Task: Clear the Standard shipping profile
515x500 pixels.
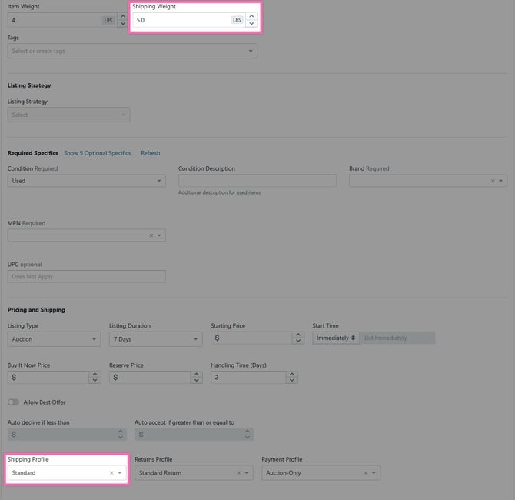Action: pos(111,473)
